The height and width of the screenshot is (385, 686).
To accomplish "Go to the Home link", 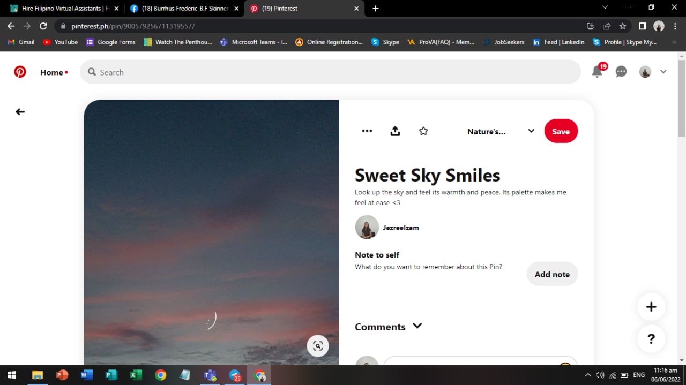I will 51,72.
